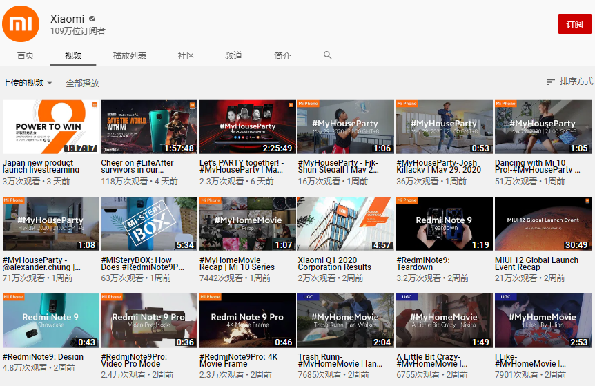
Task: Open the A Little Bit Crazy Nikita thumbnail
Action: tap(445, 320)
